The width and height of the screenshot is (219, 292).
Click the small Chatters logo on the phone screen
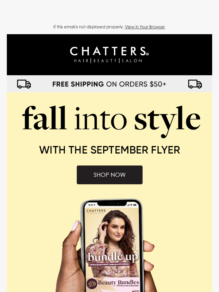[96, 211]
